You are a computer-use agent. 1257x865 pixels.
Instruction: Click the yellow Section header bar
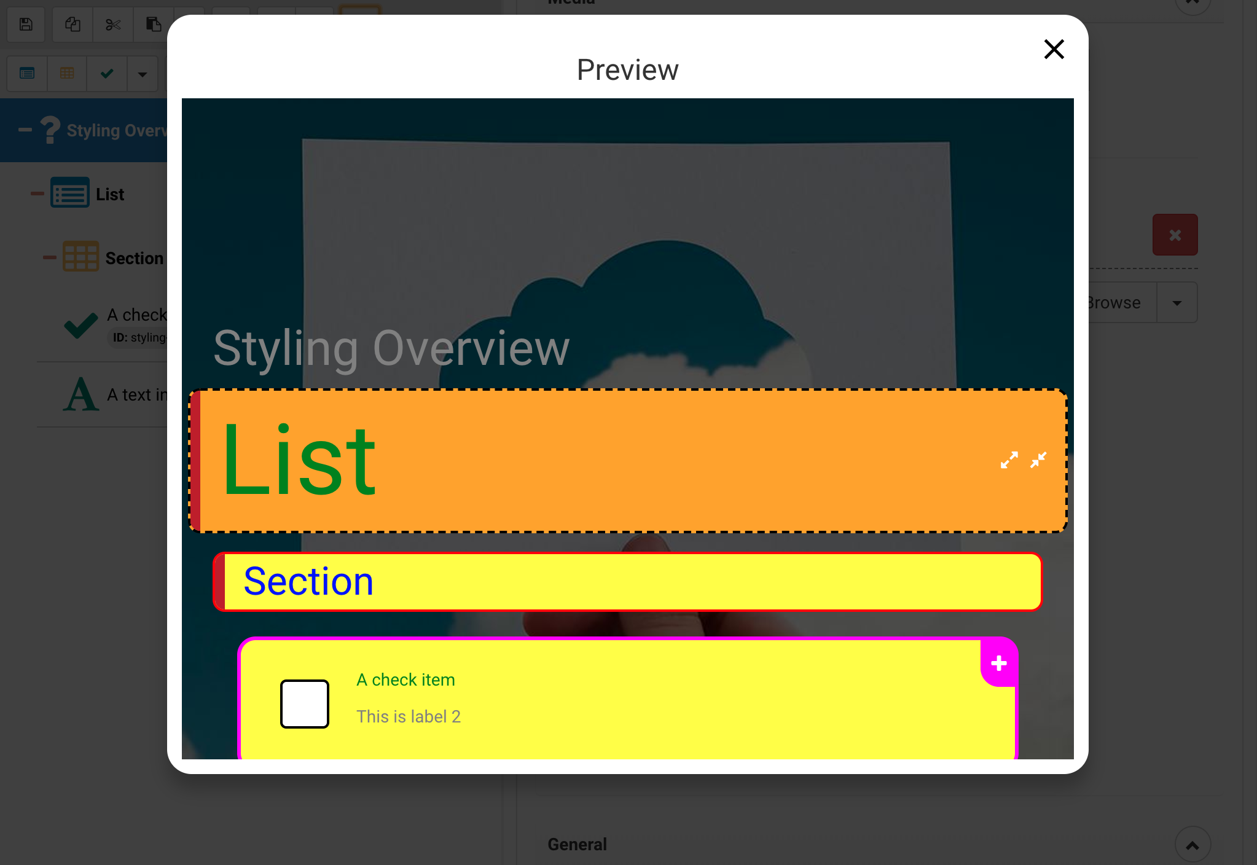click(x=627, y=581)
